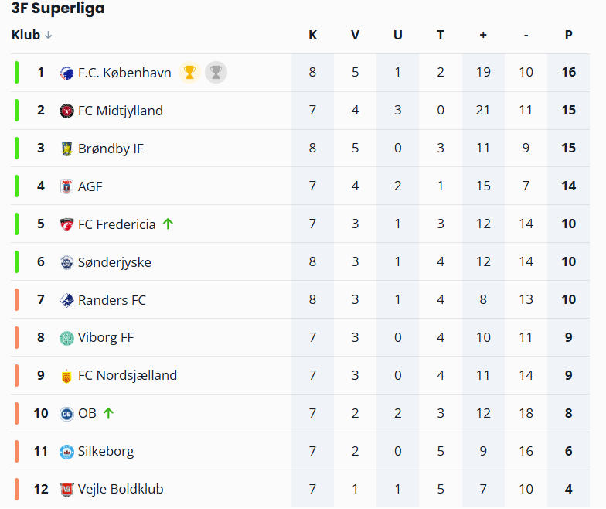
Task: Click the AGF club crest
Action: [66, 186]
